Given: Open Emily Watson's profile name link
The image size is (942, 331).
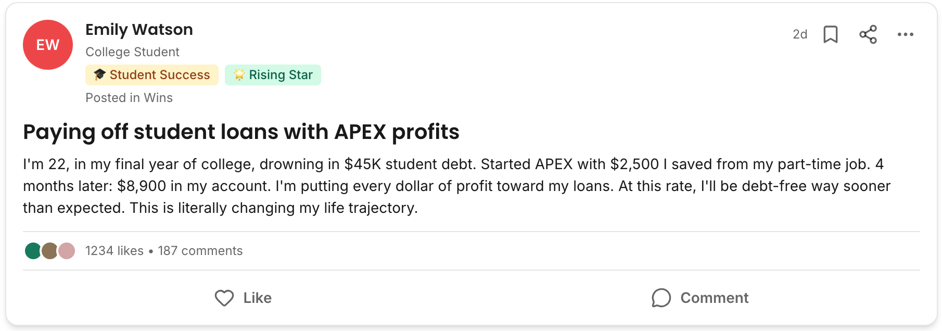Looking at the screenshot, I should (x=139, y=30).
